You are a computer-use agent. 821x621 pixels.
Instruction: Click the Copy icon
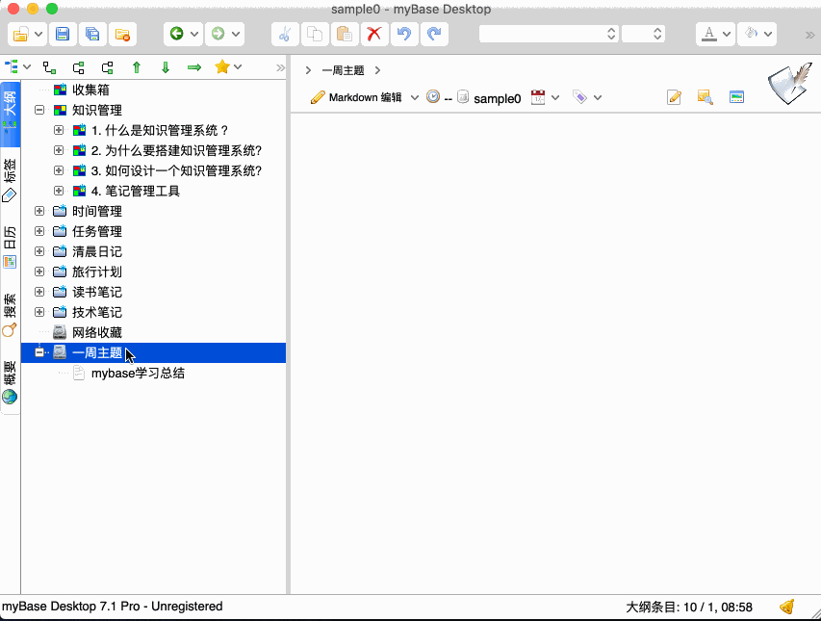pyautogui.click(x=315, y=35)
